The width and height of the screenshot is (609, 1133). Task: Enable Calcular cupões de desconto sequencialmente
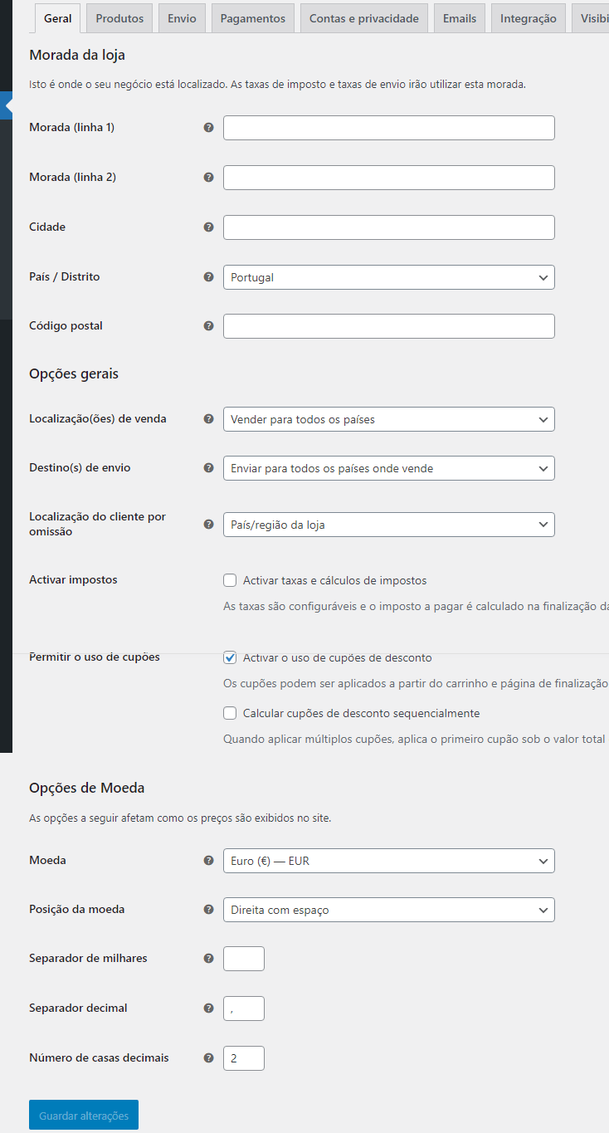[230, 712]
